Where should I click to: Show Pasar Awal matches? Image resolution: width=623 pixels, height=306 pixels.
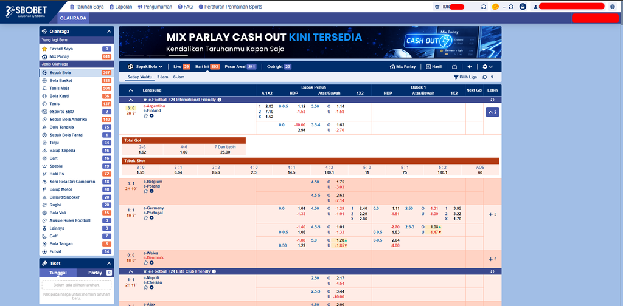[x=240, y=67]
